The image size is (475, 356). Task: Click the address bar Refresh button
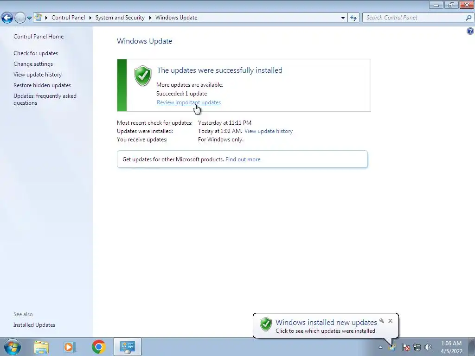pos(353,18)
